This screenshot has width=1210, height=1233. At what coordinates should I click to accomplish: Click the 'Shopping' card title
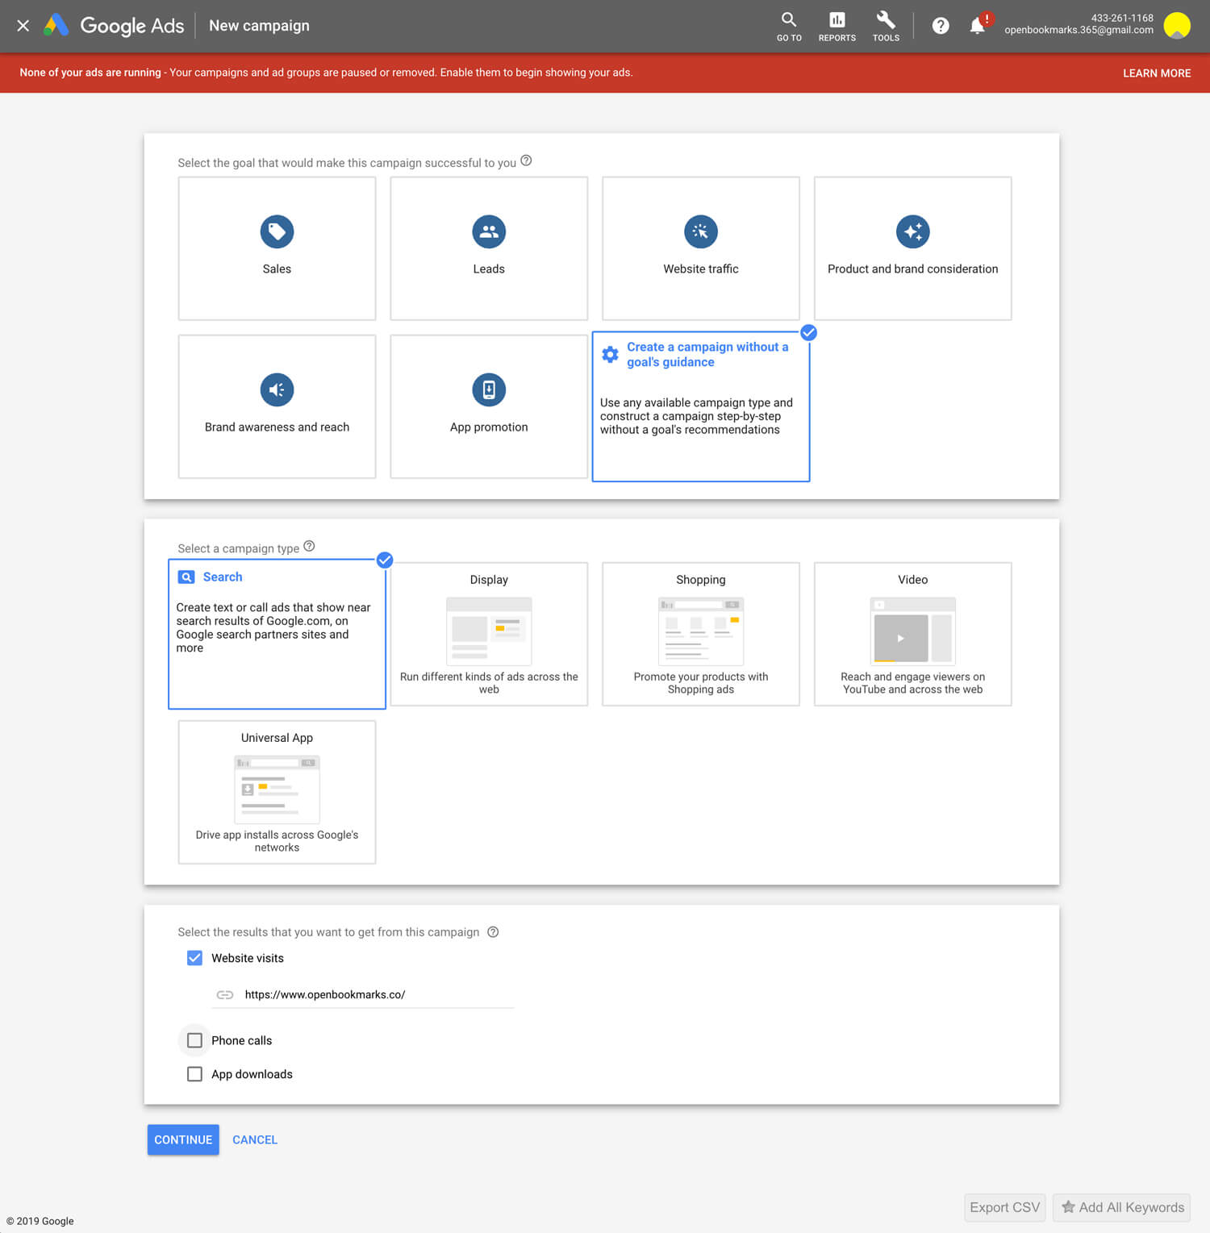click(701, 580)
